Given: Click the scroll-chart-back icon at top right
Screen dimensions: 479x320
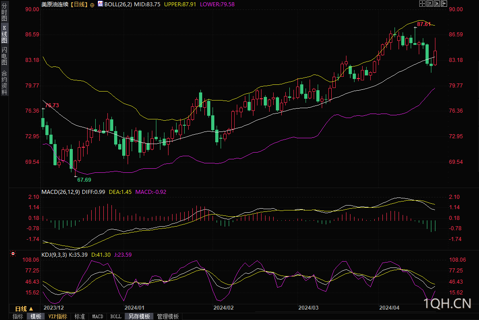Looking at the screenshot, I should [430, 4].
